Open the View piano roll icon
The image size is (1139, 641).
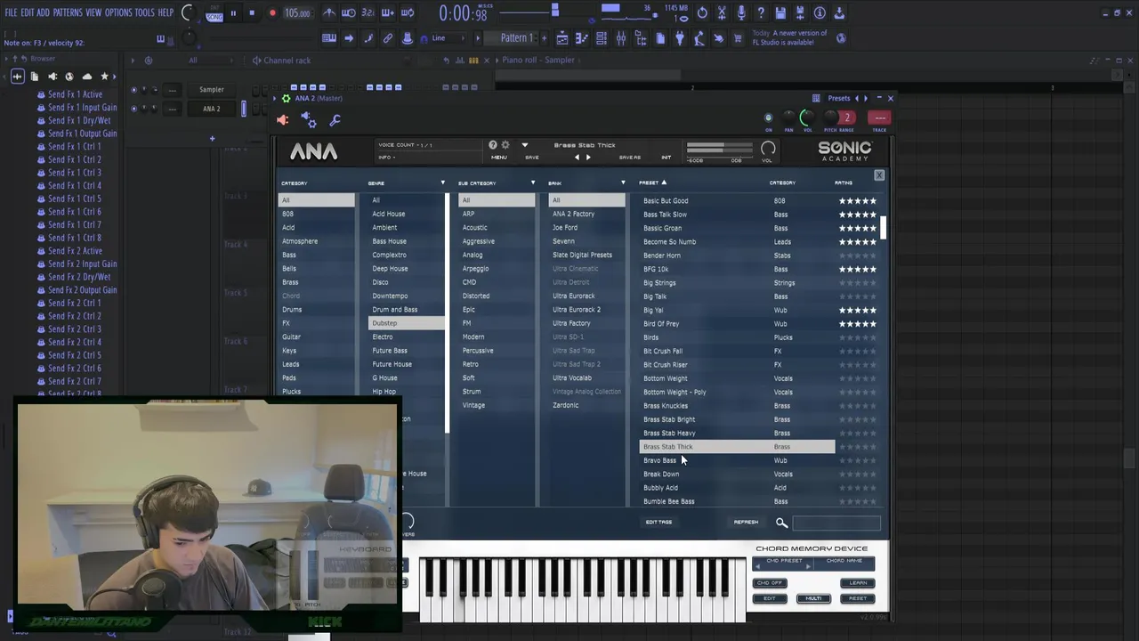[x=582, y=38]
